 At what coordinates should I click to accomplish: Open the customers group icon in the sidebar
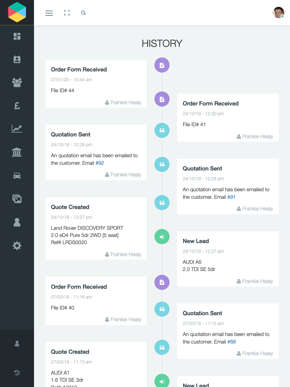click(17, 82)
